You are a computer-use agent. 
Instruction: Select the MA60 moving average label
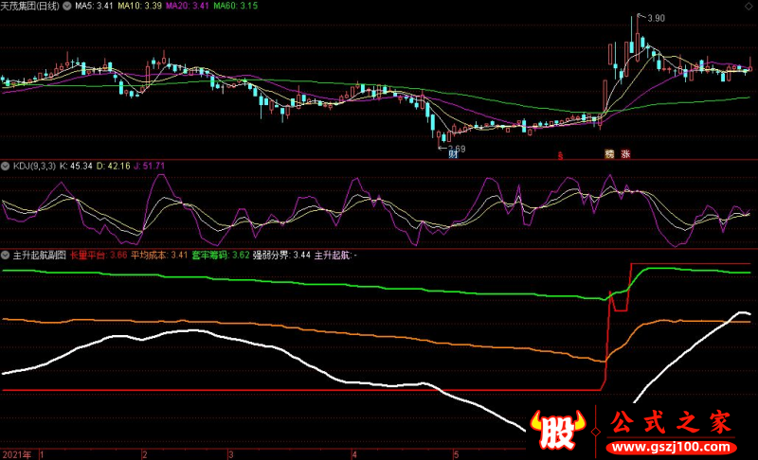pos(235,7)
